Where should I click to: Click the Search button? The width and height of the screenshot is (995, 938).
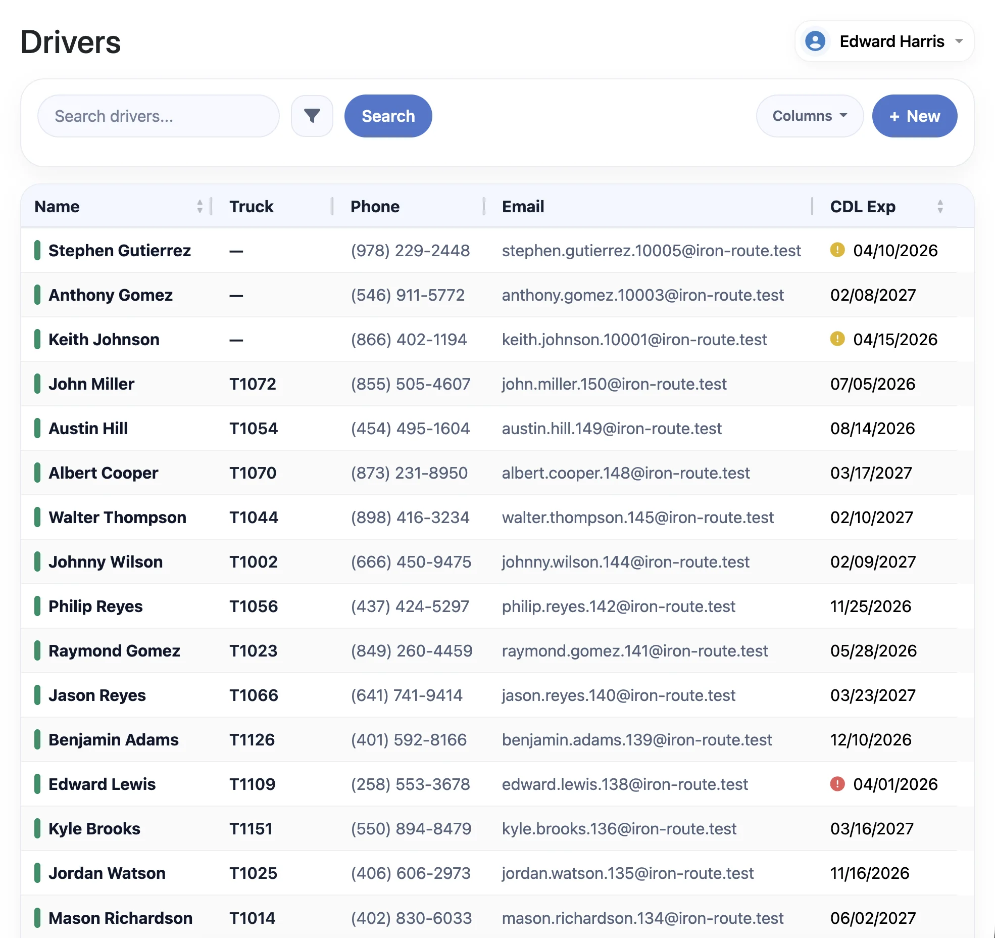[x=387, y=116]
